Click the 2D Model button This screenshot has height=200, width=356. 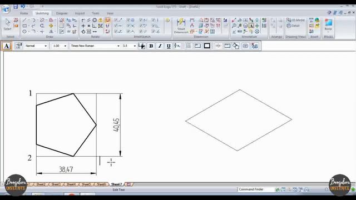295,20
